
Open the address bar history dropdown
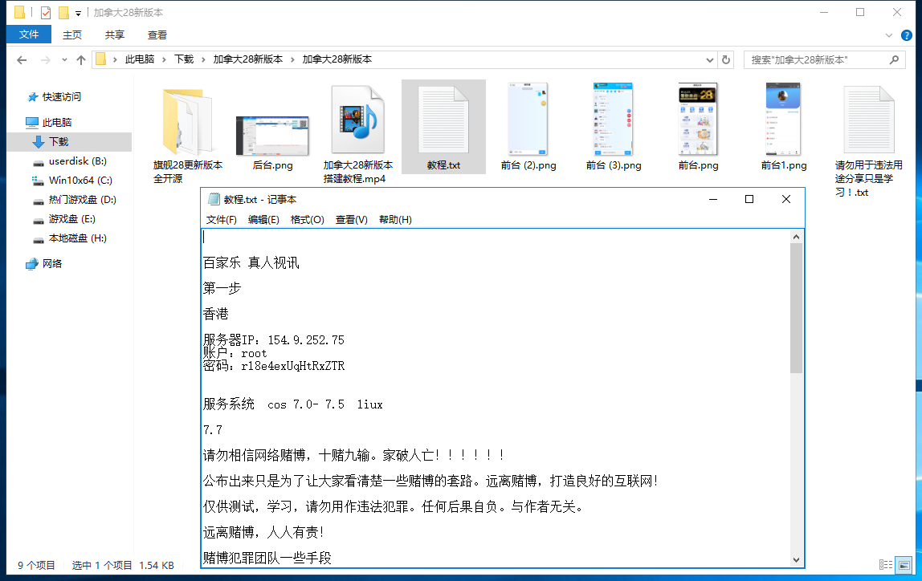(709, 60)
